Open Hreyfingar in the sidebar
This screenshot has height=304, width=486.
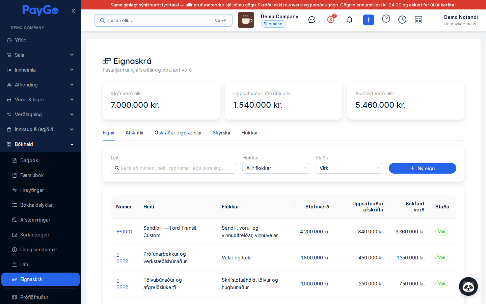[40, 190]
